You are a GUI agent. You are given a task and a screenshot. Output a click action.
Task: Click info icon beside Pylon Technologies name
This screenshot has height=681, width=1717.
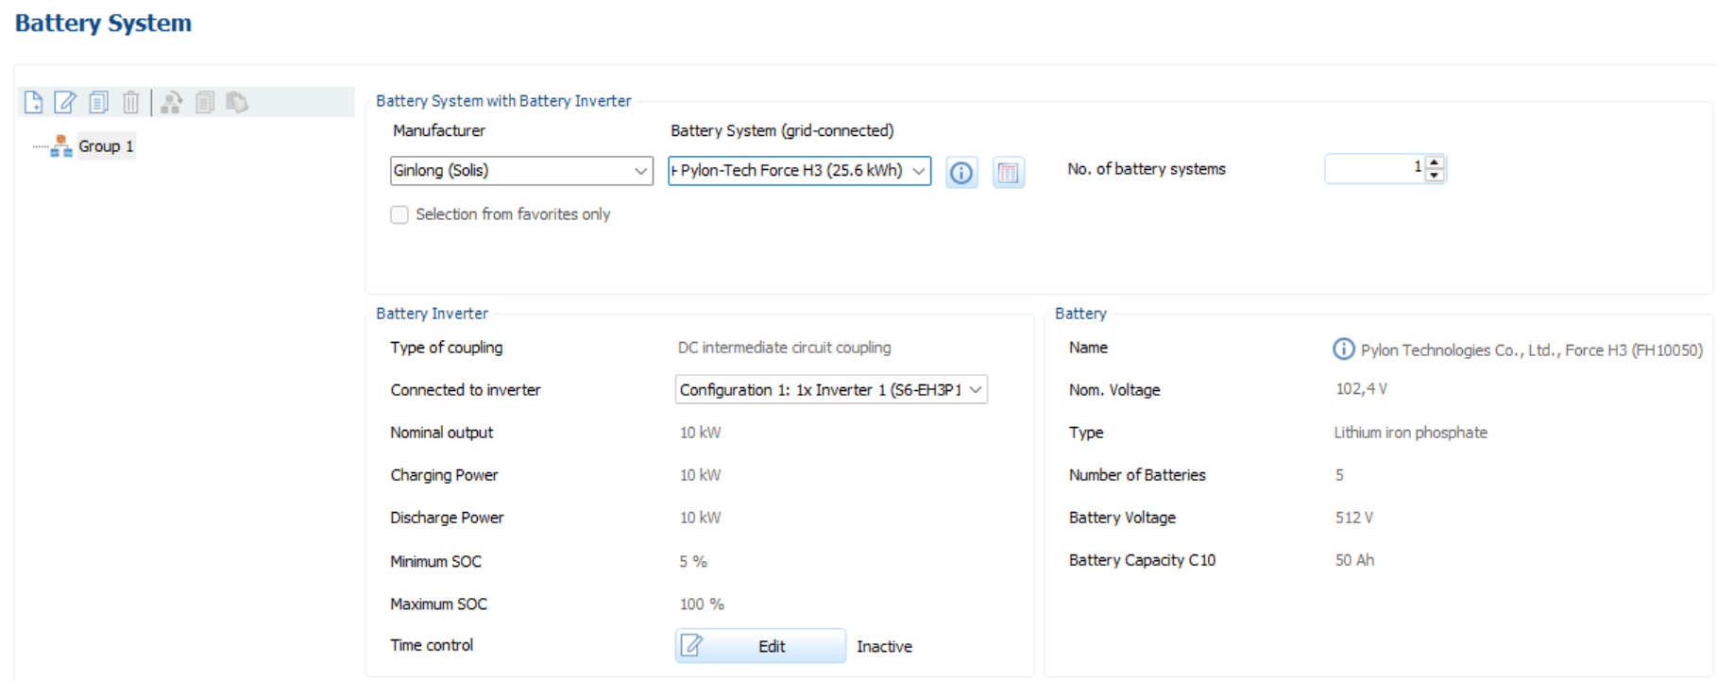pos(1343,349)
